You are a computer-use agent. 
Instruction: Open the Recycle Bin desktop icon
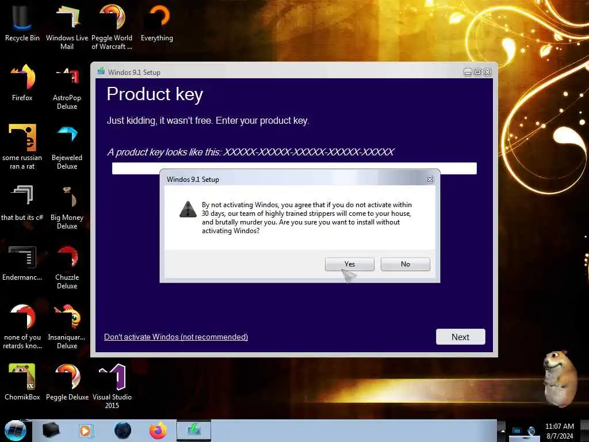(22, 22)
